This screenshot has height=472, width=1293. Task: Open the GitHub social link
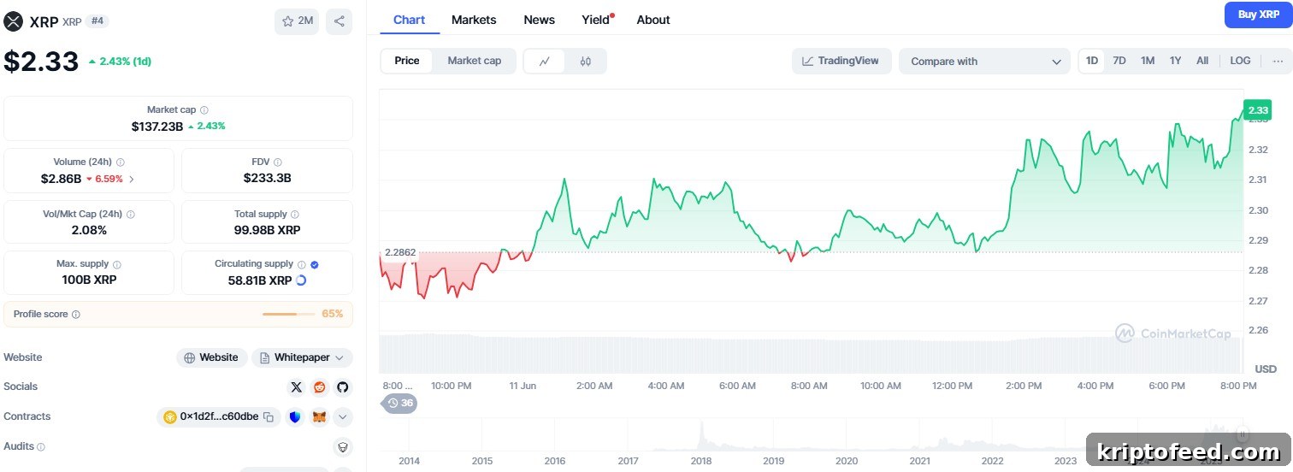tap(342, 387)
